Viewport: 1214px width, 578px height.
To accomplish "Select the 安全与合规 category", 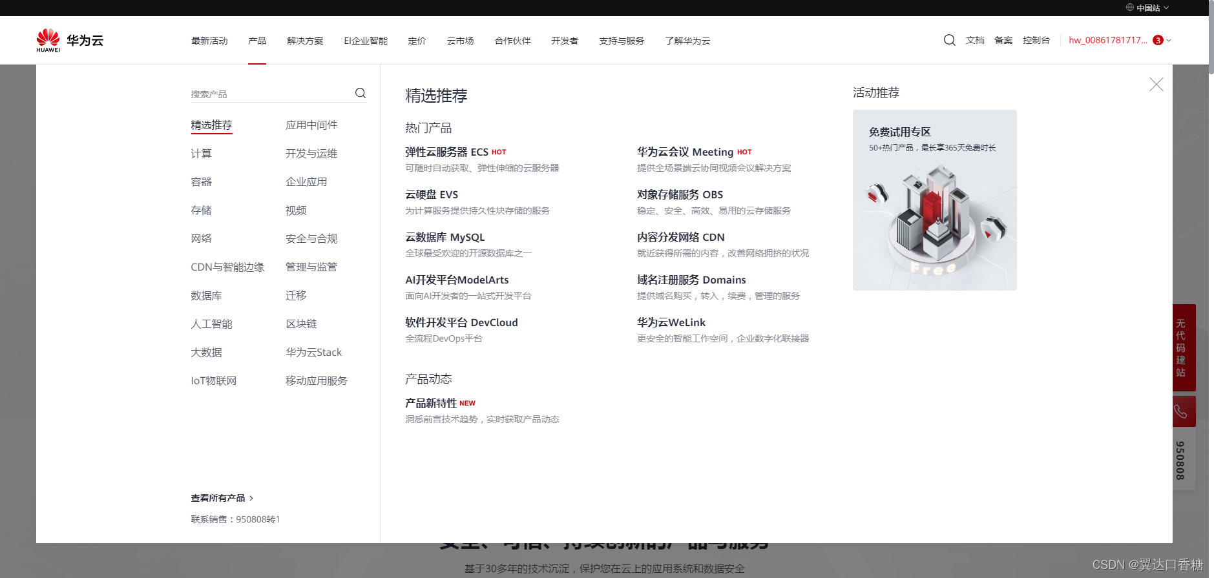I will pos(311,239).
